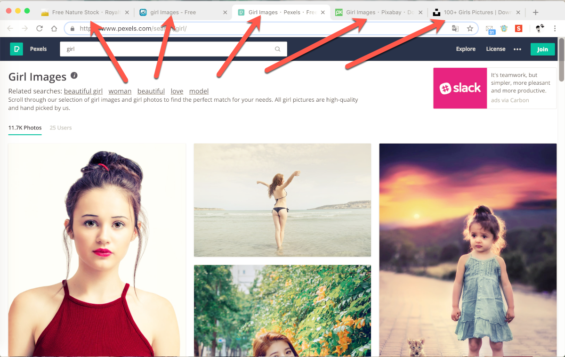Open related search 'woman'

point(120,91)
